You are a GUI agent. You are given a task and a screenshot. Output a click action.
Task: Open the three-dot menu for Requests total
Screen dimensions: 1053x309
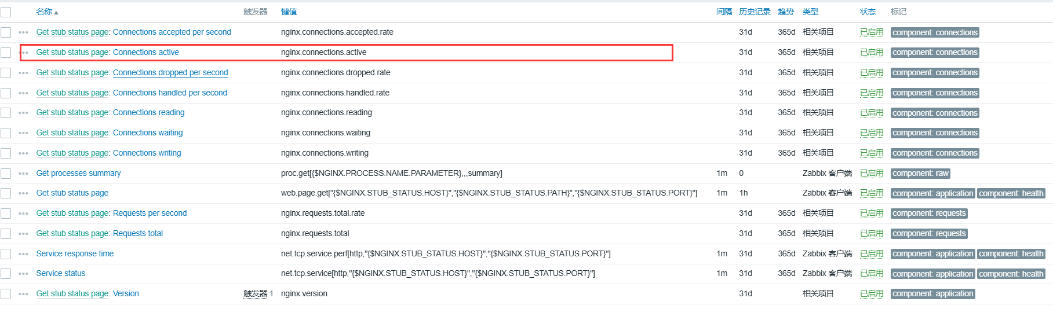pos(23,234)
